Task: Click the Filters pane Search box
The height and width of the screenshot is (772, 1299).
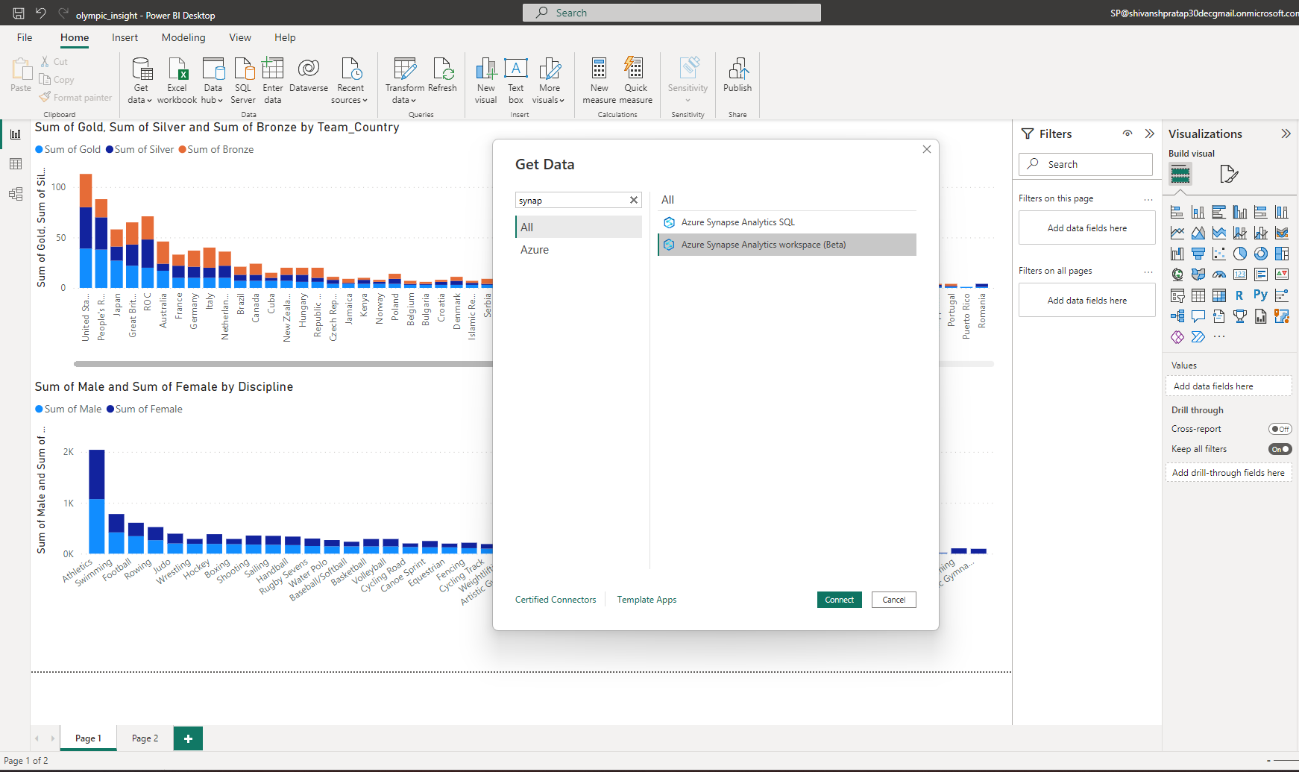Action: point(1086,164)
